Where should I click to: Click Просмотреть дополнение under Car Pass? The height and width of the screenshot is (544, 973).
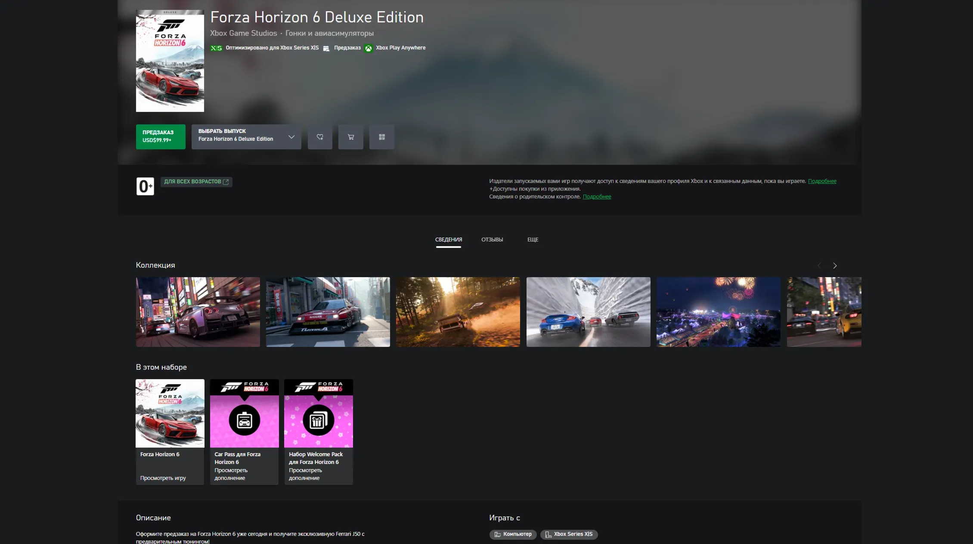[231, 474]
